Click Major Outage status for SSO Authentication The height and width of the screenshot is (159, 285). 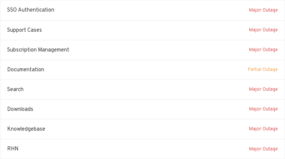coord(263,10)
